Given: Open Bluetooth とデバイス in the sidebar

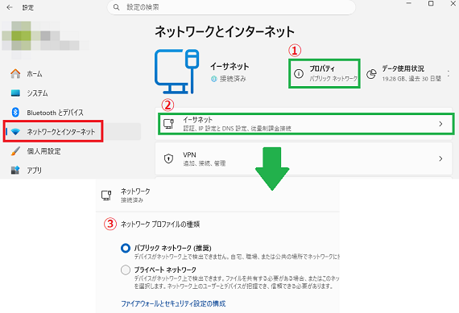Looking at the screenshot, I should (x=55, y=113).
